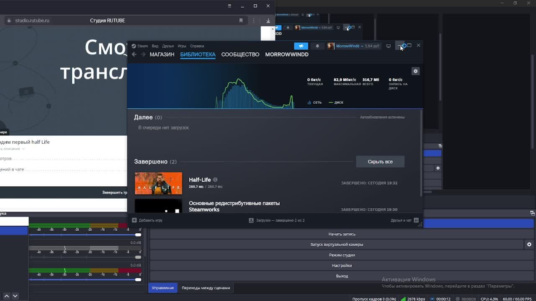Viewport: 536px width, 301px height.
Task: Open the browser hamburger menu in title bar
Action: point(229,6)
